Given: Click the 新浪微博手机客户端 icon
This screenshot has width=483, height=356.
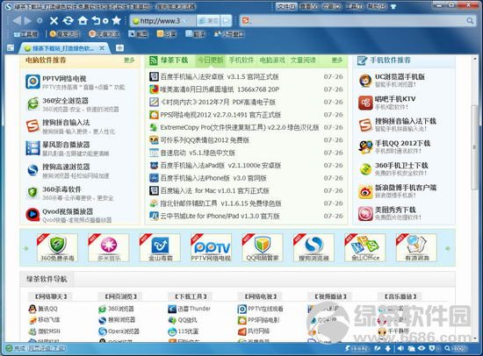Looking at the screenshot, I should (365, 191).
